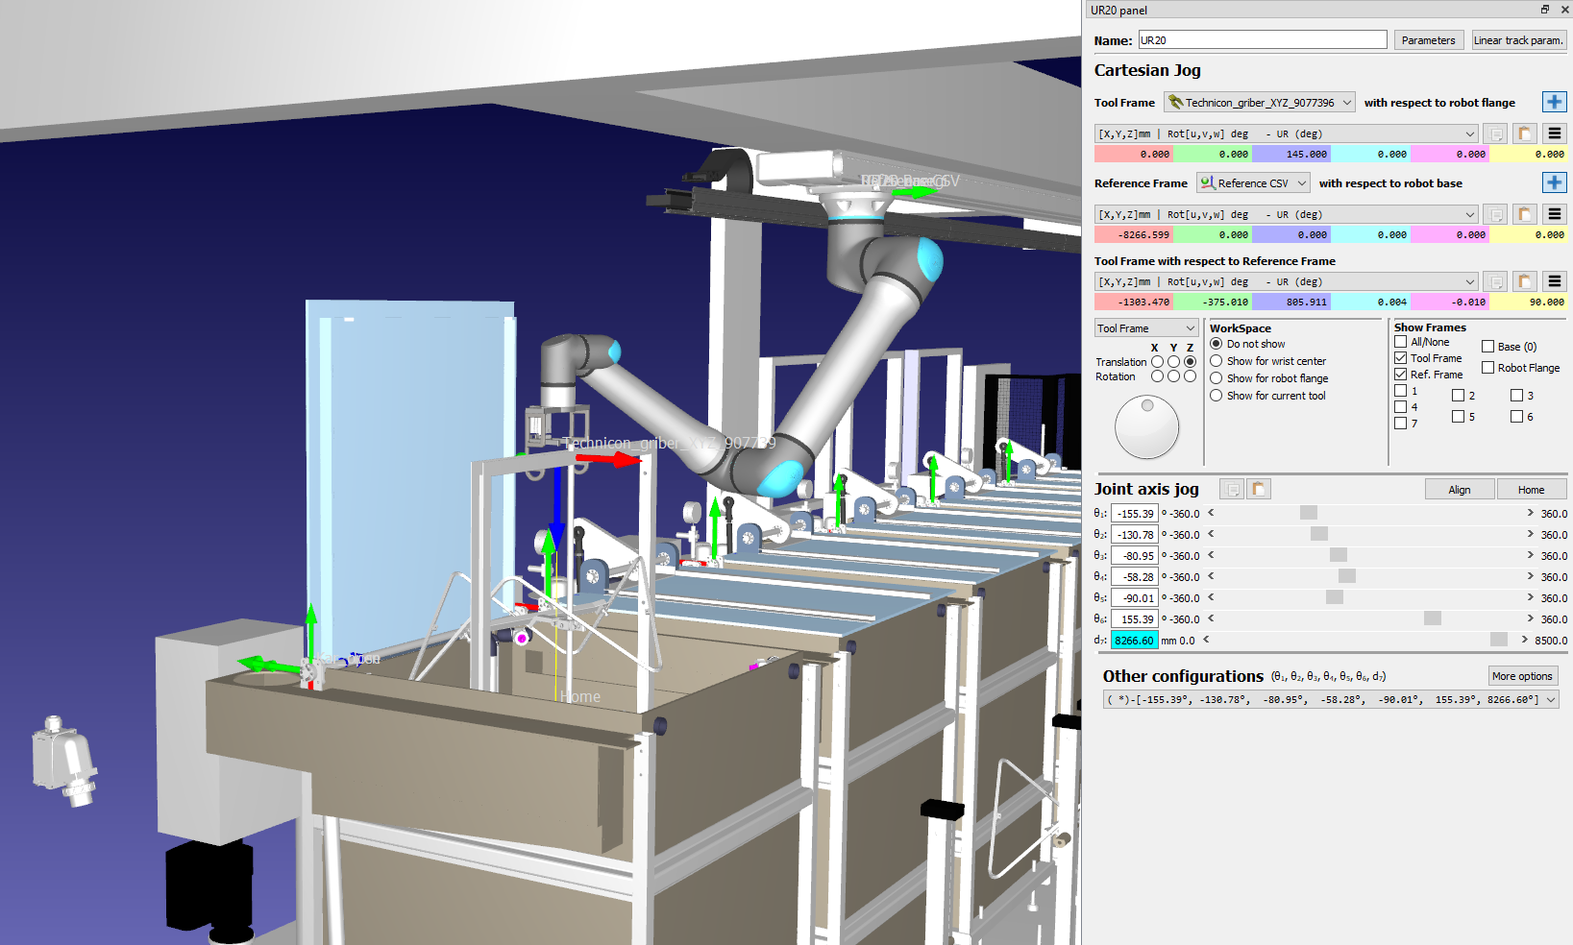Open the hamburger menu for Tool Frame pose
Image resolution: width=1573 pixels, height=945 pixels.
pos(1554,134)
